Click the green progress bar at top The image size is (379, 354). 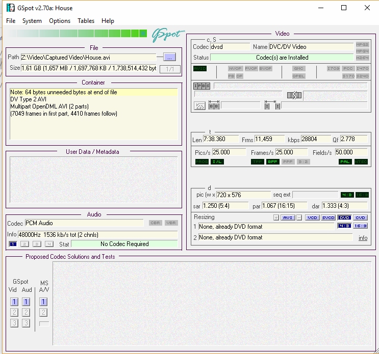click(x=77, y=34)
